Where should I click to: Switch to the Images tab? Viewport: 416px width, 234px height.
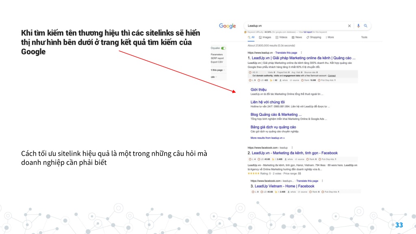click(x=265, y=37)
